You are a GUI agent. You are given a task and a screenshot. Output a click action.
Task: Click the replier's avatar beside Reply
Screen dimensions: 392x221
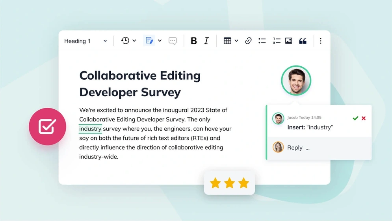[278, 147]
